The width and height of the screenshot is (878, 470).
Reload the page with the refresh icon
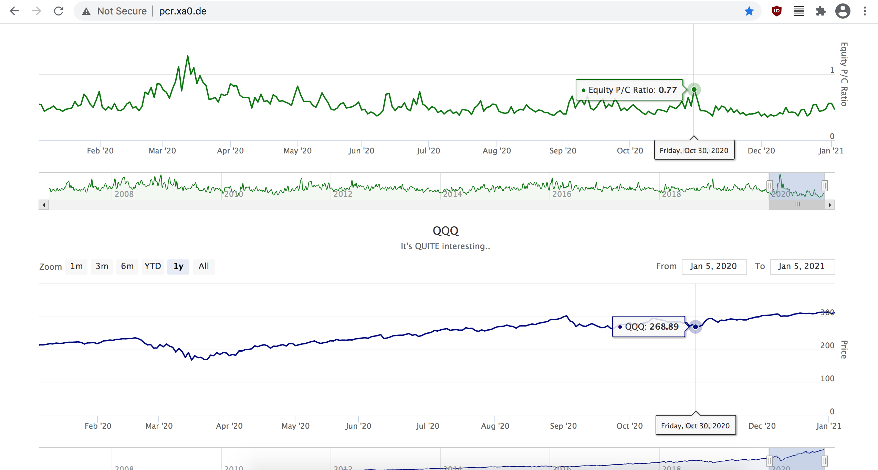pyautogui.click(x=59, y=11)
